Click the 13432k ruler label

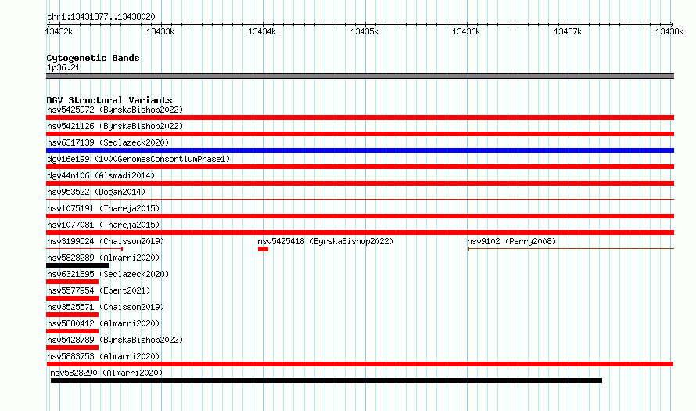[59, 31]
